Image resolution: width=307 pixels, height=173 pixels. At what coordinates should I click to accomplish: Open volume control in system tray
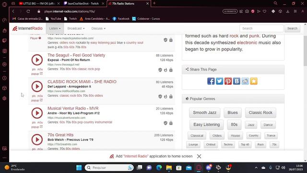tap(283, 168)
